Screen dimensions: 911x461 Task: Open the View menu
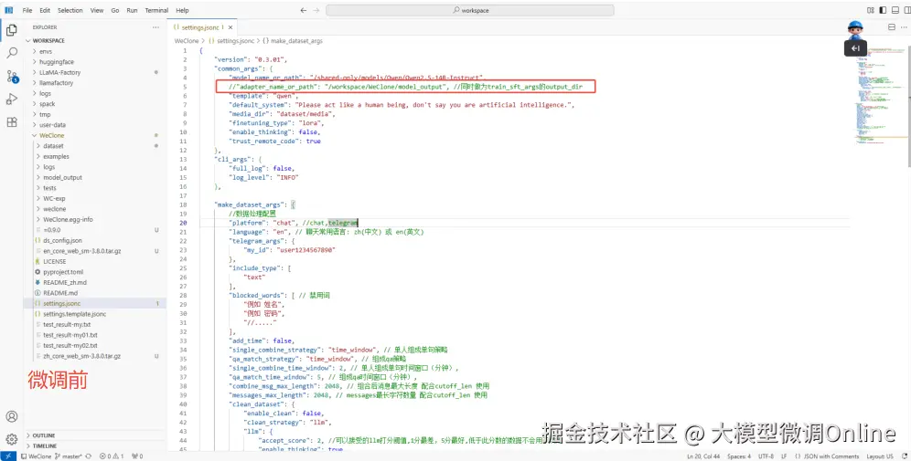tap(97, 10)
